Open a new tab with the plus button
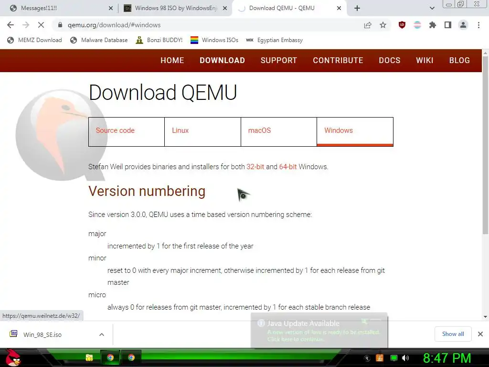This screenshot has height=367, width=489. click(x=357, y=8)
